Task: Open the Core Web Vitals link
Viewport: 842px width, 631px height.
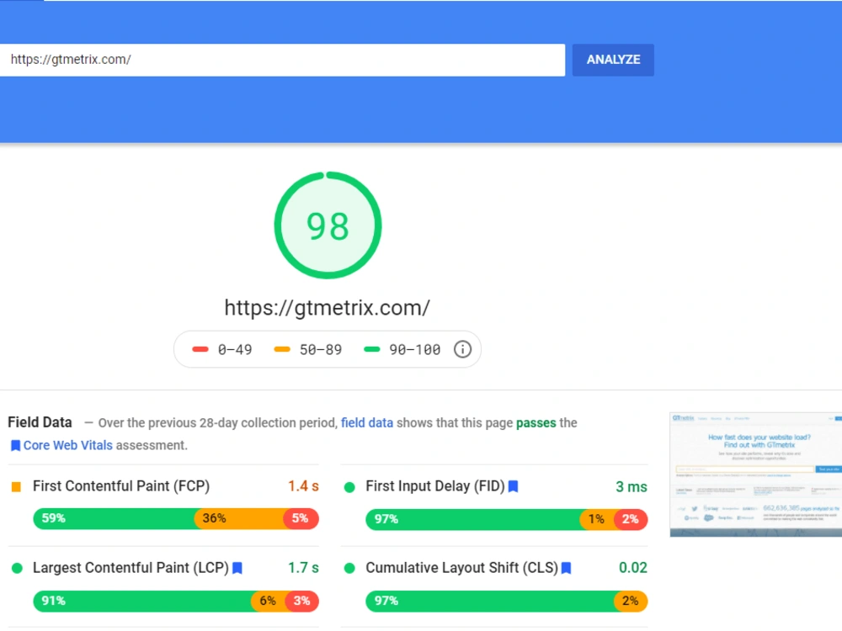Action: [67, 445]
